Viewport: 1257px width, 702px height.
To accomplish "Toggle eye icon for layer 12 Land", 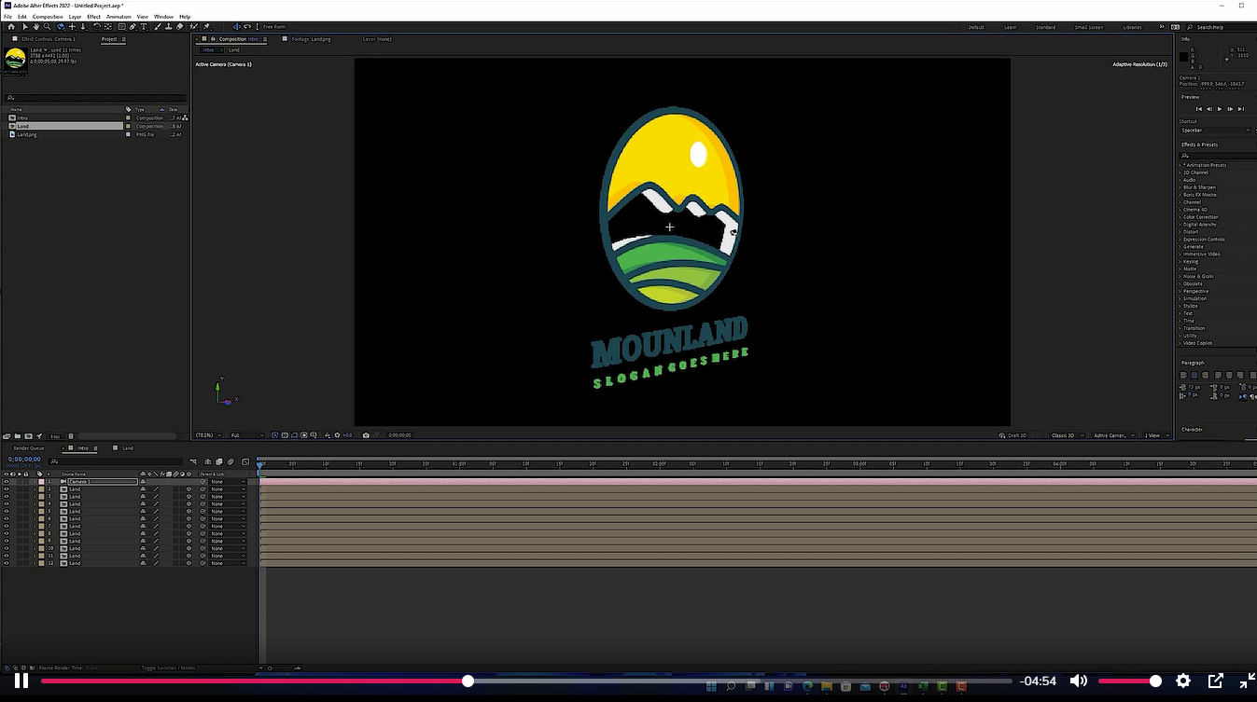I will [6, 563].
